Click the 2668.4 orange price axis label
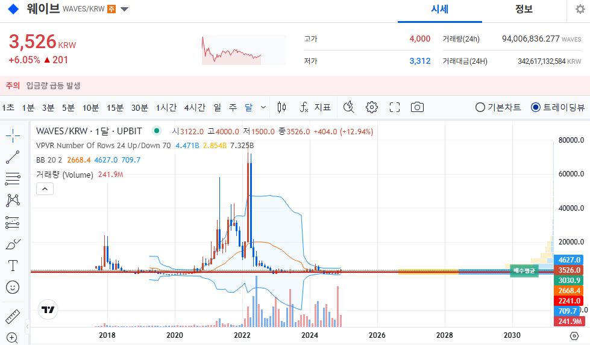The height and width of the screenshot is (345, 590). click(569, 290)
